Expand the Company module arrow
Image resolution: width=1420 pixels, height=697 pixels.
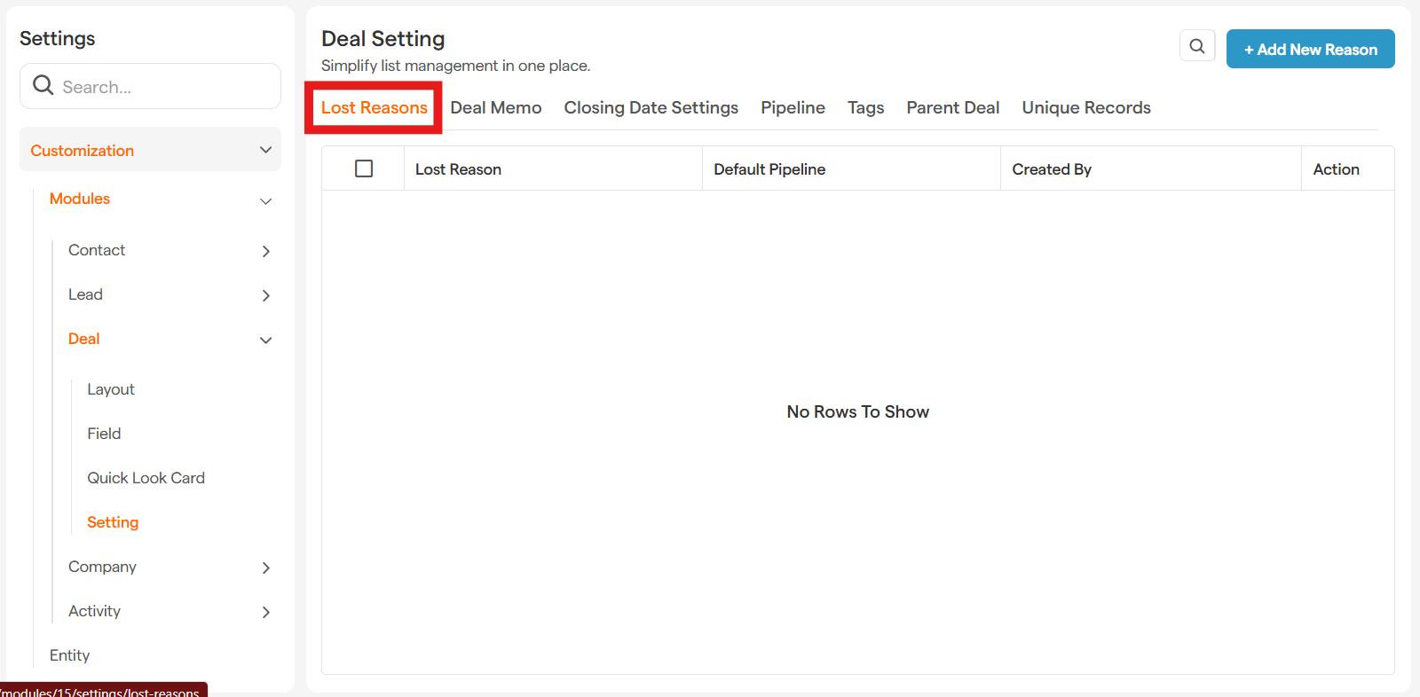(x=265, y=568)
